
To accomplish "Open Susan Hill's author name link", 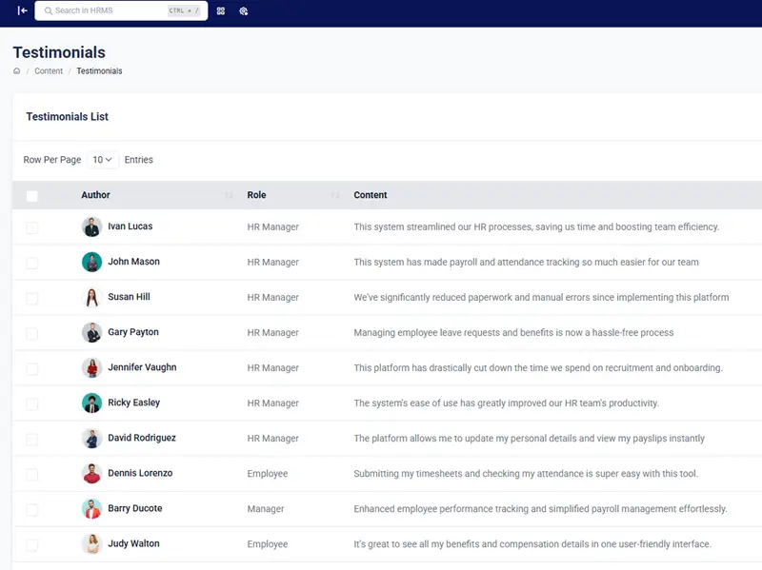I will pyautogui.click(x=129, y=297).
